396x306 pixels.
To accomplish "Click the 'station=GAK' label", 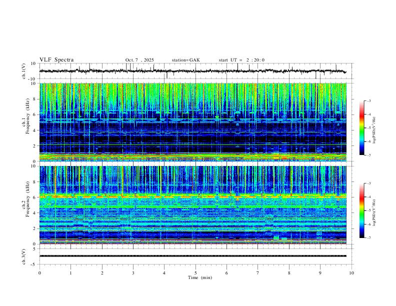I will [x=185, y=60].
